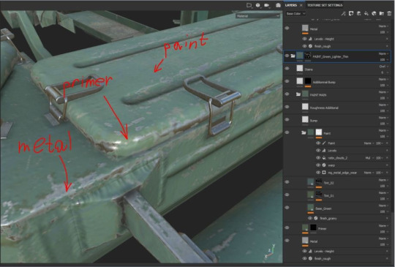Click the viewport display settings icon left of the light icon
The image size is (395, 267).
(249, 5)
